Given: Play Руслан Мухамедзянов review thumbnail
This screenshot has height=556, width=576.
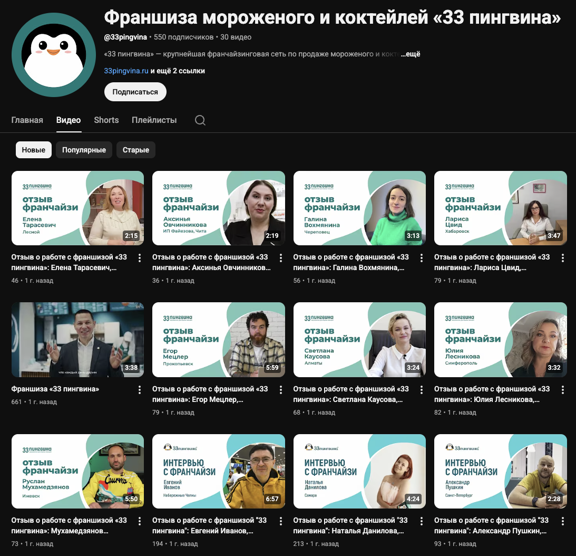Looking at the screenshot, I should [77, 472].
